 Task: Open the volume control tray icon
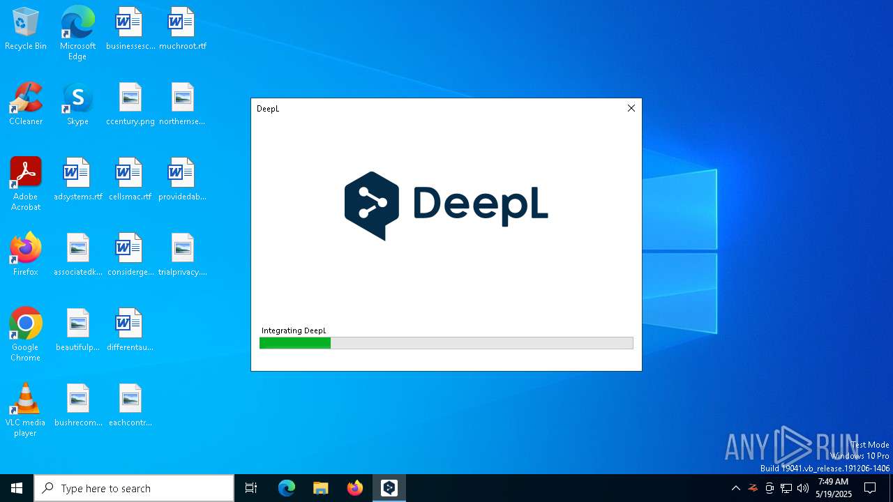(x=803, y=488)
